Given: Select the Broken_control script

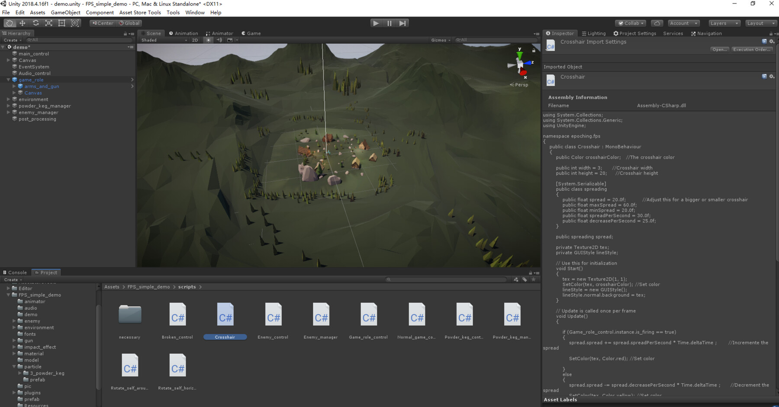Looking at the screenshot, I should (x=177, y=320).
